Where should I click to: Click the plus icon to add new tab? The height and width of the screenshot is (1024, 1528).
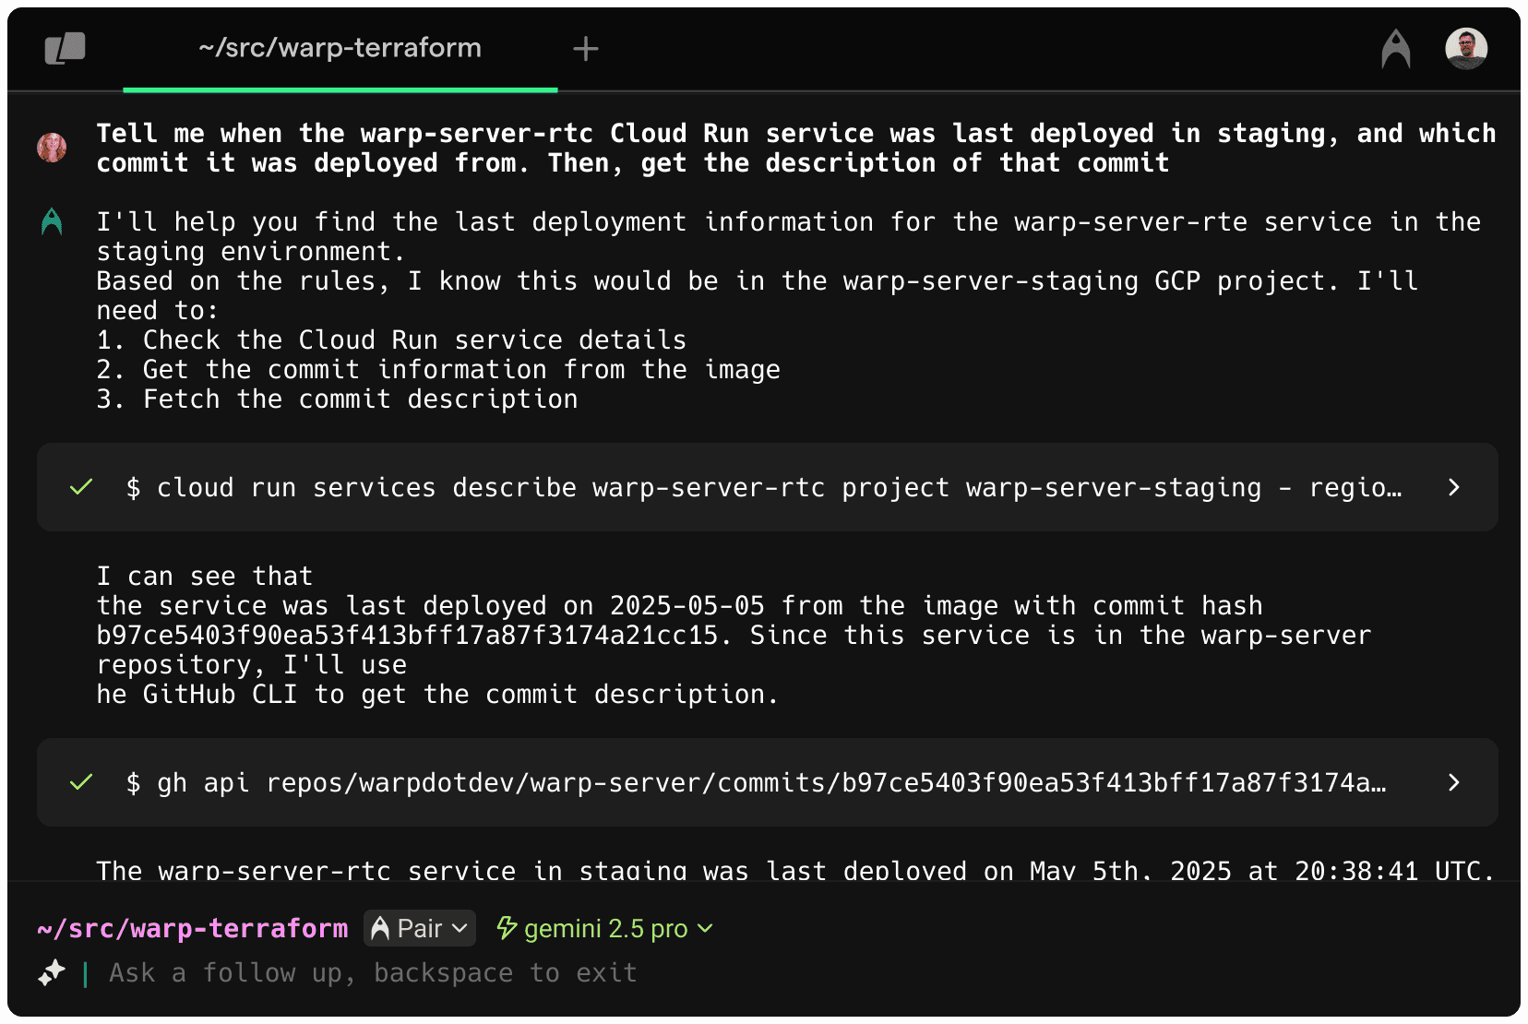(586, 49)
